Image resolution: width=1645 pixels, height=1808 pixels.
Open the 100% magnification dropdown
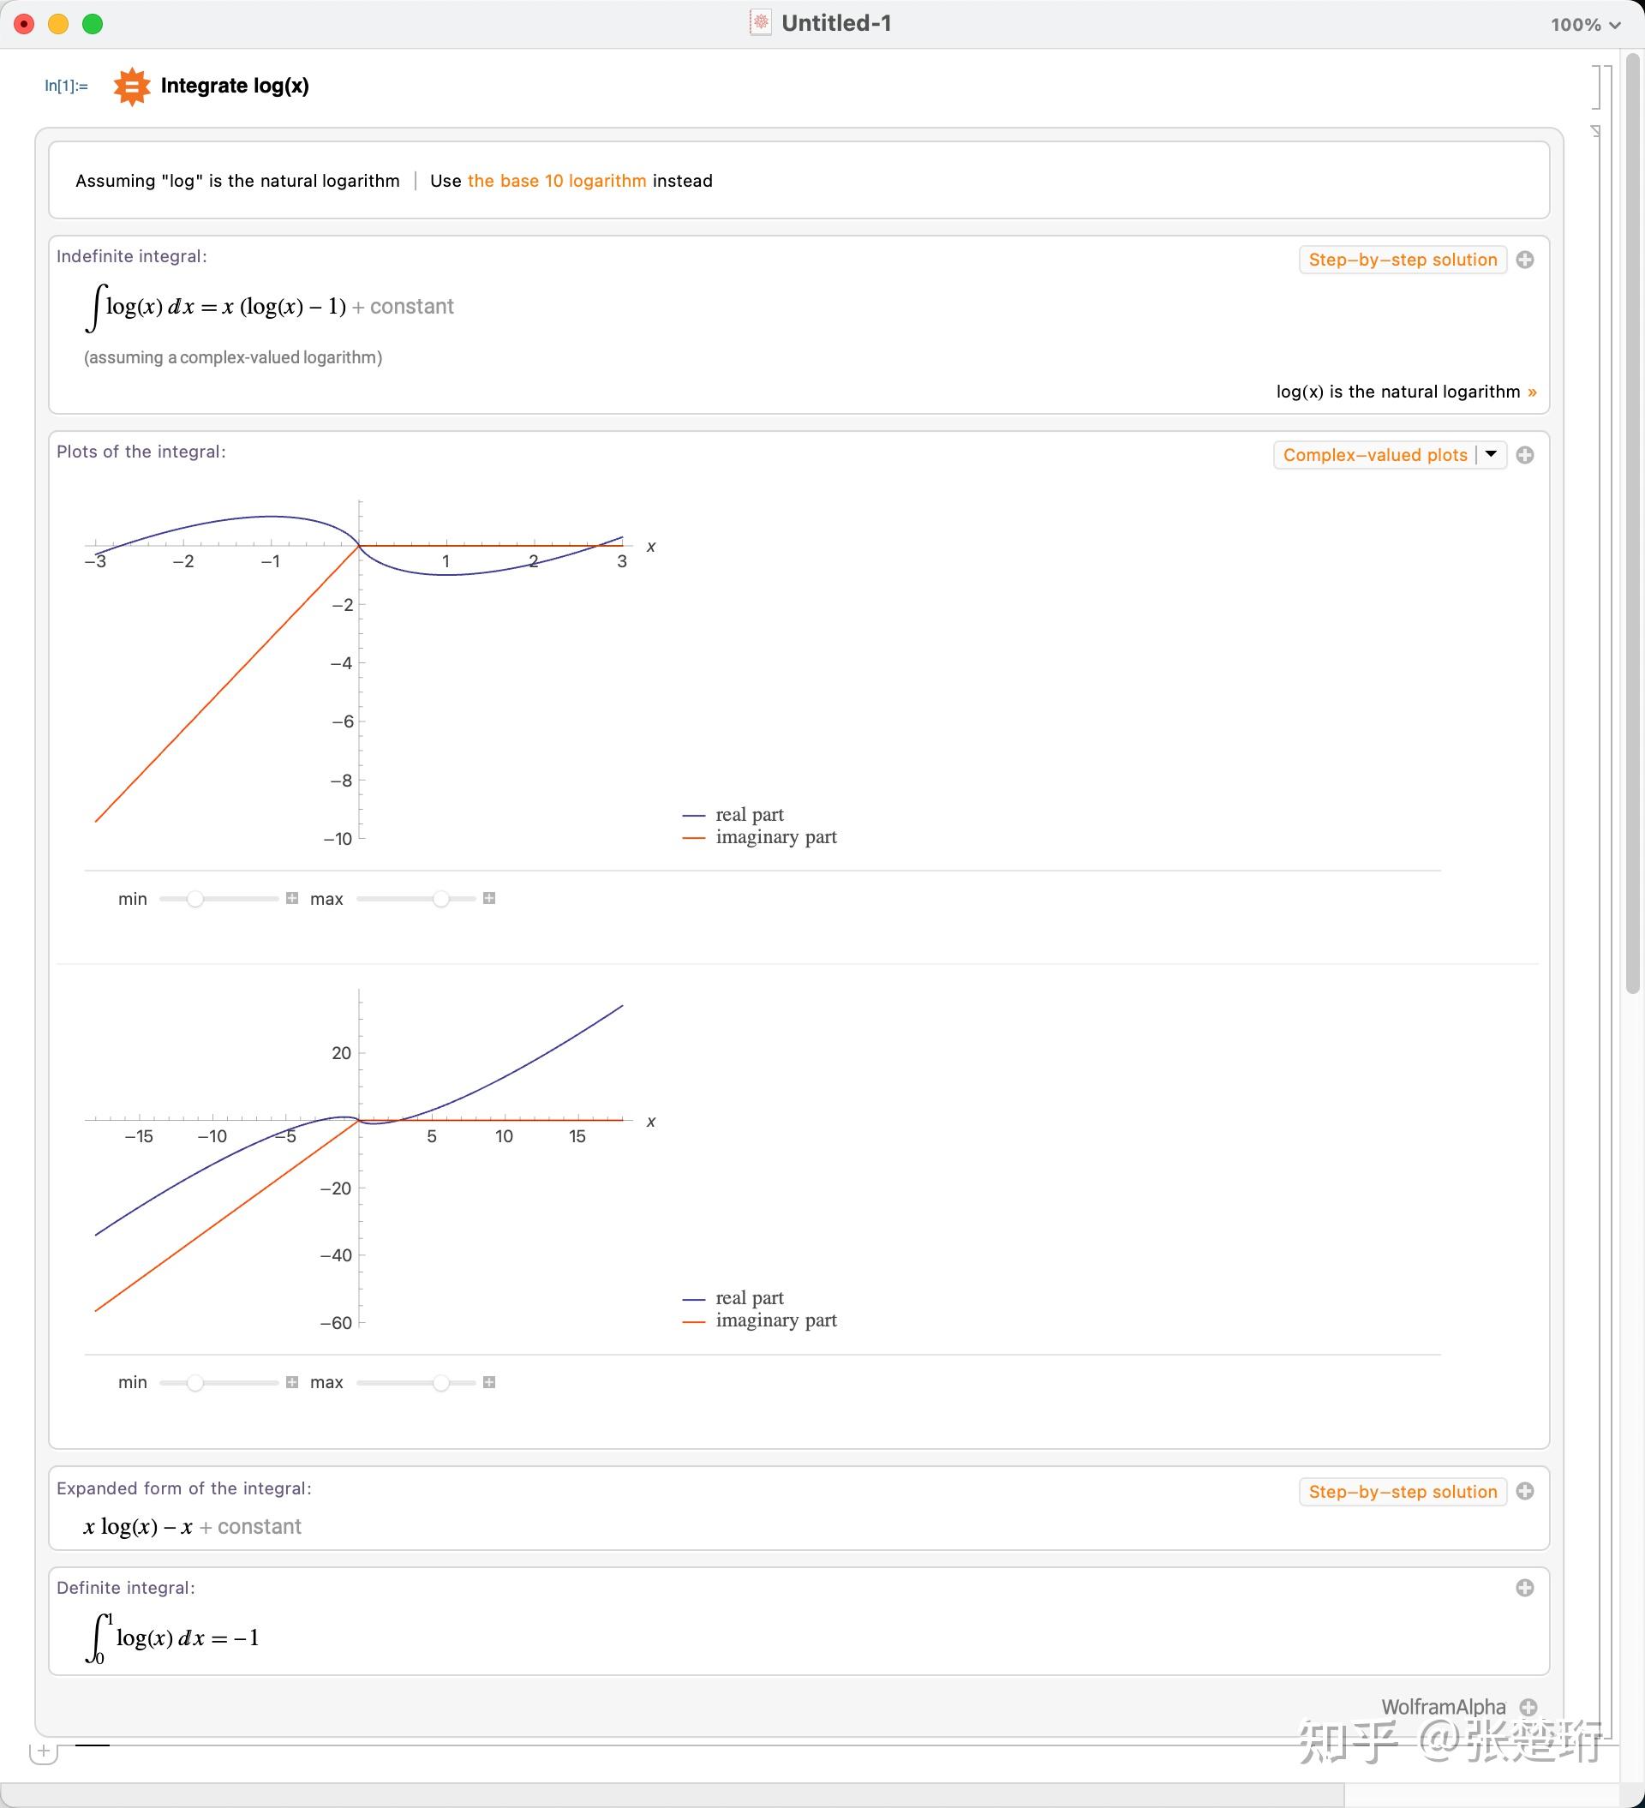pyautogui.click(x=1586, y=25)
